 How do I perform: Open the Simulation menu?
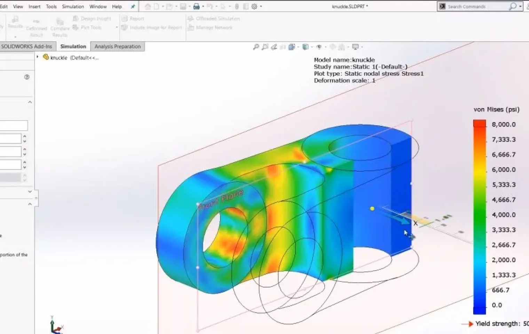[73, 6]
